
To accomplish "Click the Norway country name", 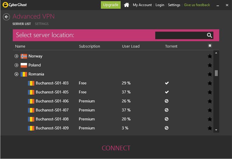I will [35, 56].
